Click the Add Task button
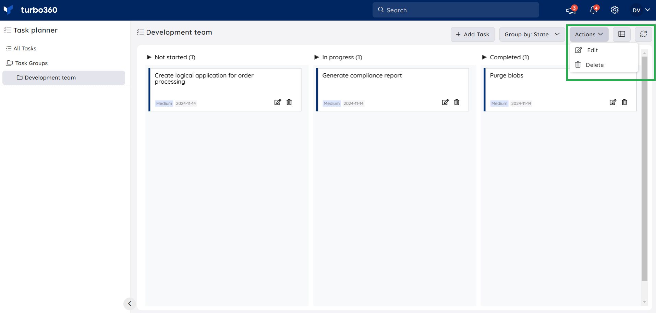Viewport: 656px width, 313px height. click(x=473, y=34)
